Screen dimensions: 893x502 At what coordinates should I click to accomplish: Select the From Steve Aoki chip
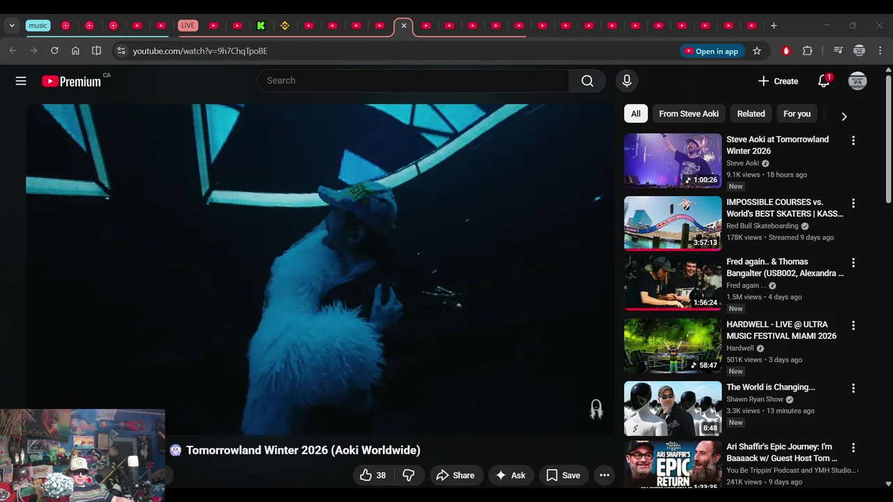[689, 114]
